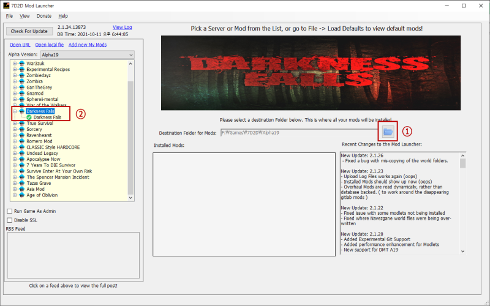
Task: Expand the Sorcery tree node
Action: pos(15,129)
